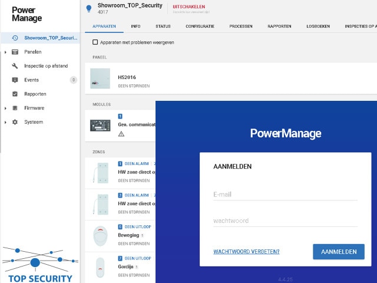Click the module number 1 badge
Image resolution: width=377 pixels, height=283 pixels.
click(120, 116)
